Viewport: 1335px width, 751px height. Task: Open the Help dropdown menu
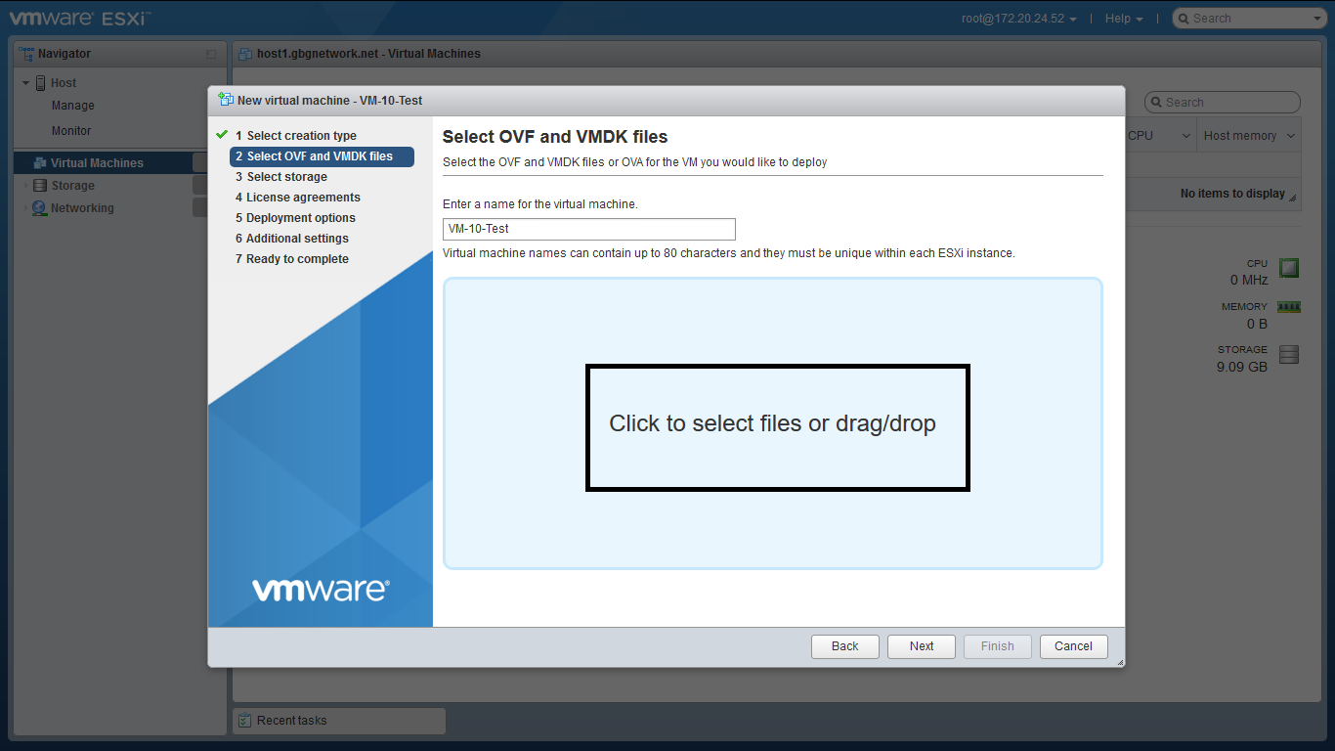pyautogui.click(x=1124, y=19)
